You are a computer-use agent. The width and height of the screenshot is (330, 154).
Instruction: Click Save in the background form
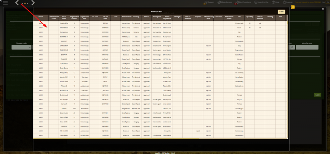[x=317, y=95]
